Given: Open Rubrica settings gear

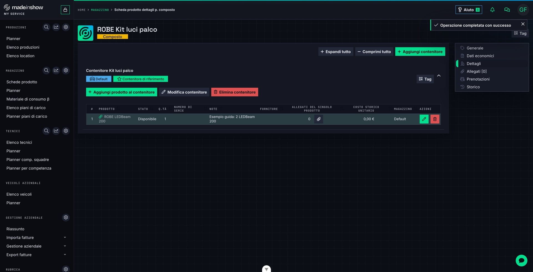Looking at the screenshot, I should (66, 269).
